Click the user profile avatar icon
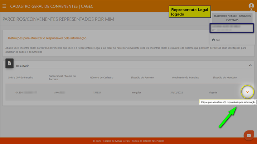Image resolution: width=257 pixels, height=144 pixels. 251,6
